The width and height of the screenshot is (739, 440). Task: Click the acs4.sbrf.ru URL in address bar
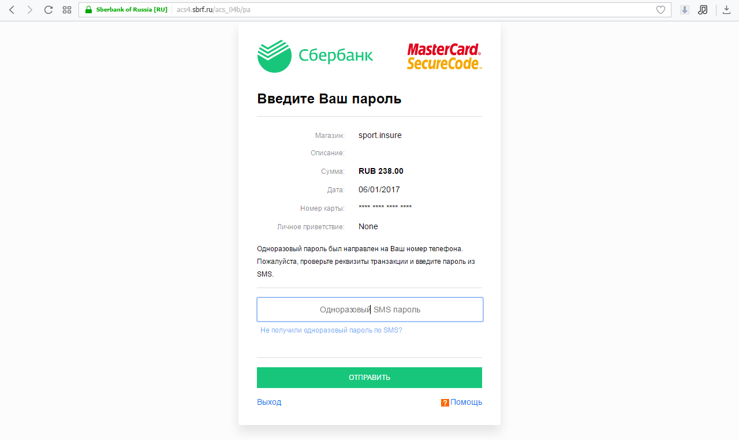(x=214, y=10)
